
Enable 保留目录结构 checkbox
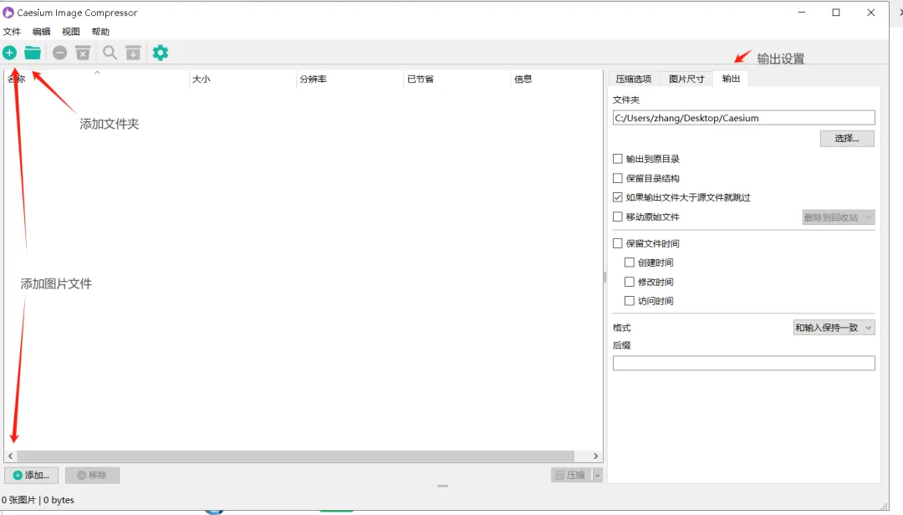618,178
